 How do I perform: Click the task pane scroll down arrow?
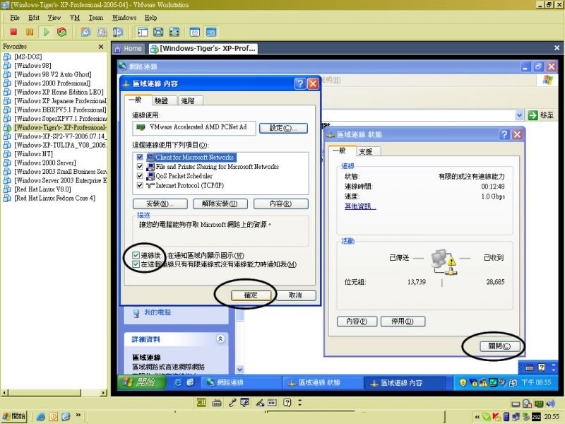coord(239,370)
